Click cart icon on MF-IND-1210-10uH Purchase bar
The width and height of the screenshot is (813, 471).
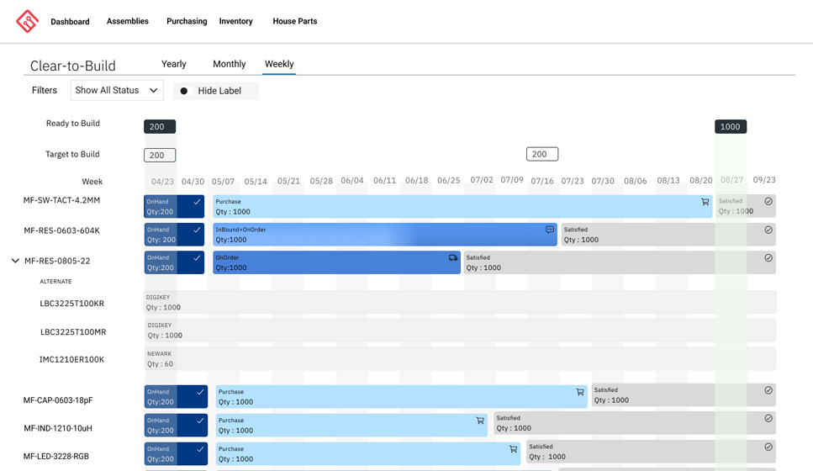[480, 421]
